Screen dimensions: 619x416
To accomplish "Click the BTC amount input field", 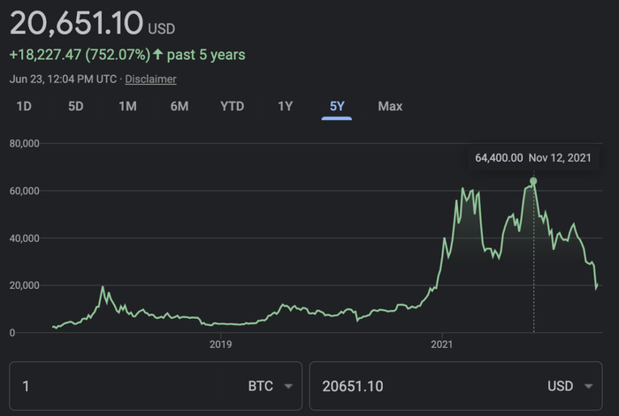I will pyautogui.click(x=124, y=386).
